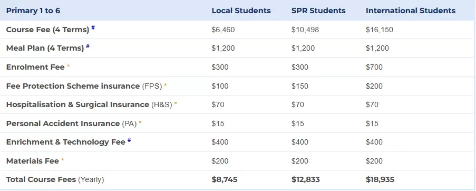This screenshot has width=476, height=191.
Task: Click the $10,498 SPR course fee
Action: click(305, 30)
